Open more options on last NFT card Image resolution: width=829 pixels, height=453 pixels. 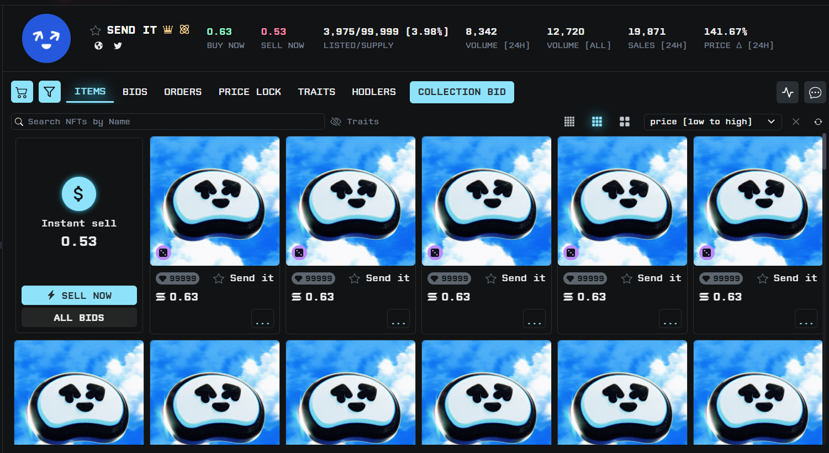click(806, 319)
